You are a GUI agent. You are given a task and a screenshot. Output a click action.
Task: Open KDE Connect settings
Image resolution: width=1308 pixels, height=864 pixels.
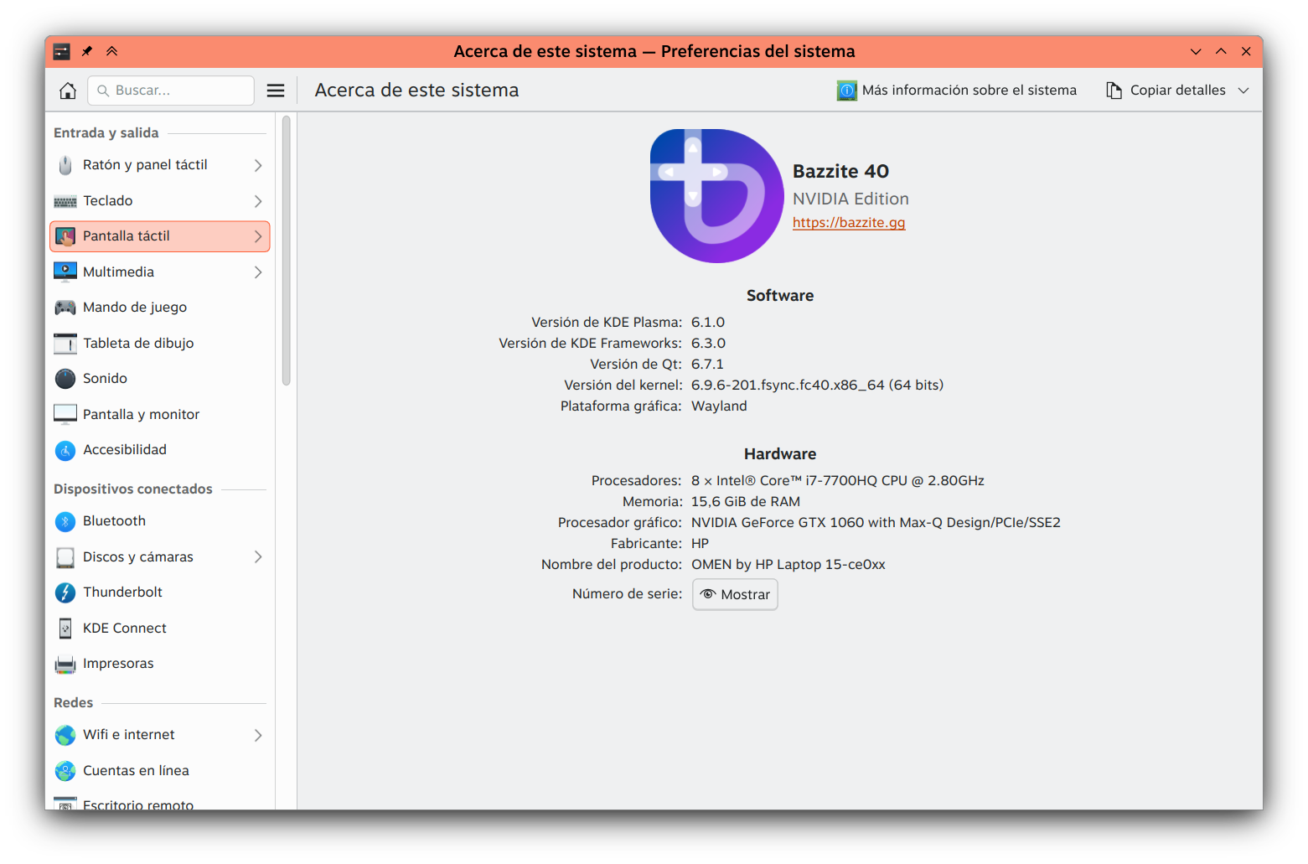coord(160,629)
